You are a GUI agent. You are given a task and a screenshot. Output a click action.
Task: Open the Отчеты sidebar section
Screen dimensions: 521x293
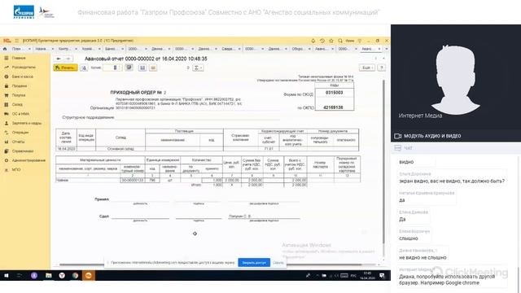point(18,142)
